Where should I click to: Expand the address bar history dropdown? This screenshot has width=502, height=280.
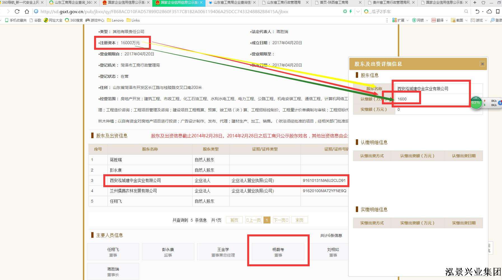358,11
